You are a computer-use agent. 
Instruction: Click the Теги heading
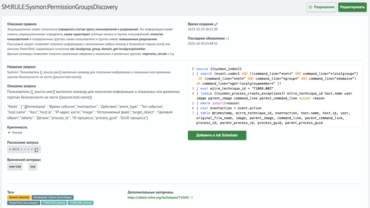(10, 192)
